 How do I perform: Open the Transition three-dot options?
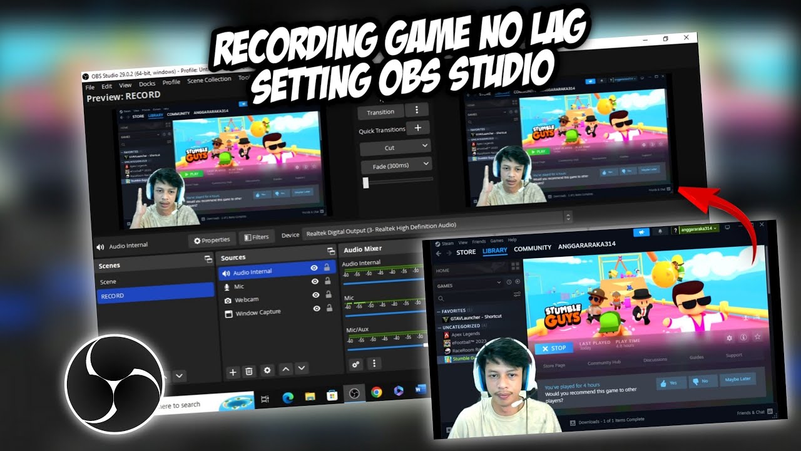coord(416,110)
